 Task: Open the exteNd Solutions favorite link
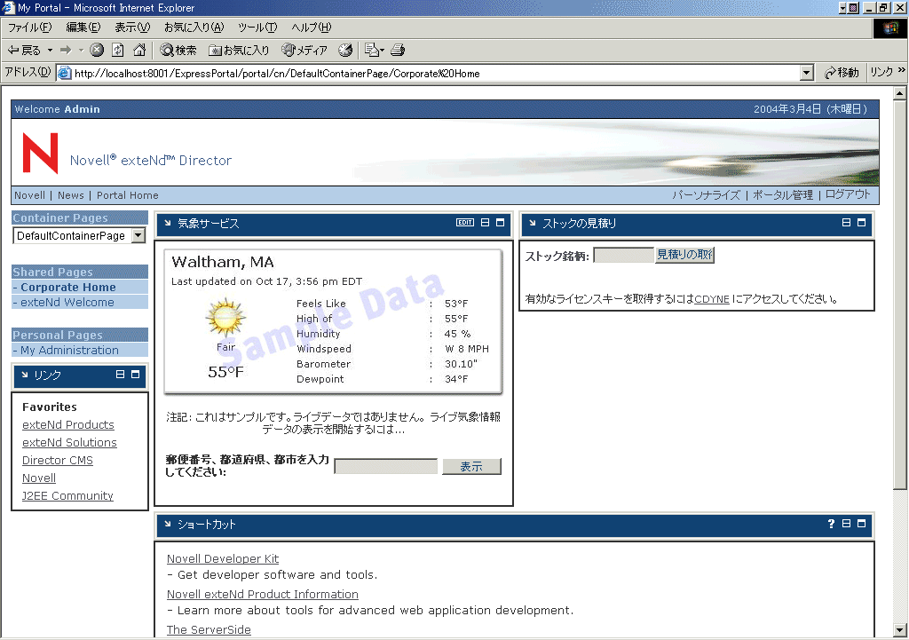pos(69,442)
